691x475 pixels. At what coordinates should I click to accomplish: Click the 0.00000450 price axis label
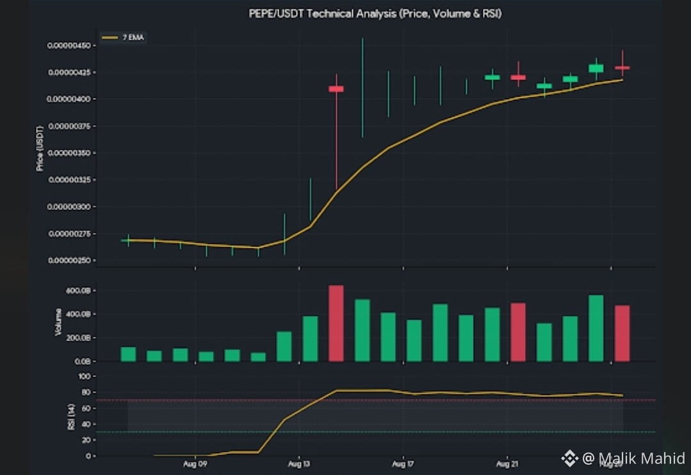pos(69,46)
